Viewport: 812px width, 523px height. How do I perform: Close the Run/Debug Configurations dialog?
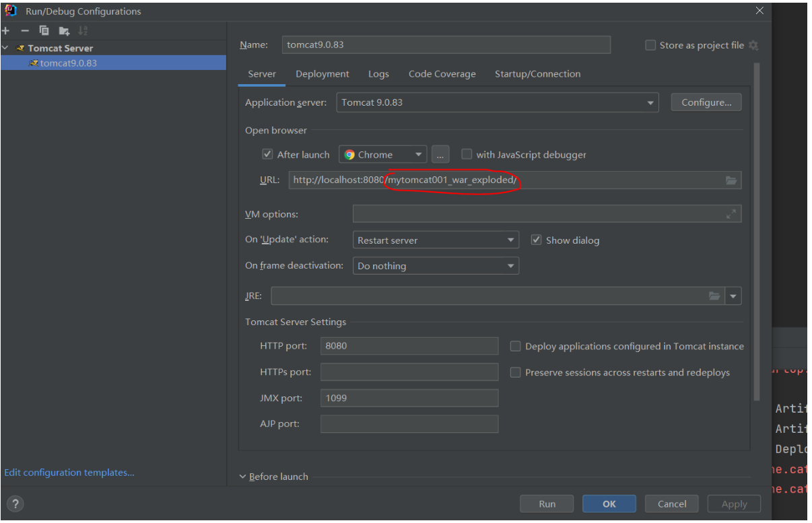pos(759,11)
